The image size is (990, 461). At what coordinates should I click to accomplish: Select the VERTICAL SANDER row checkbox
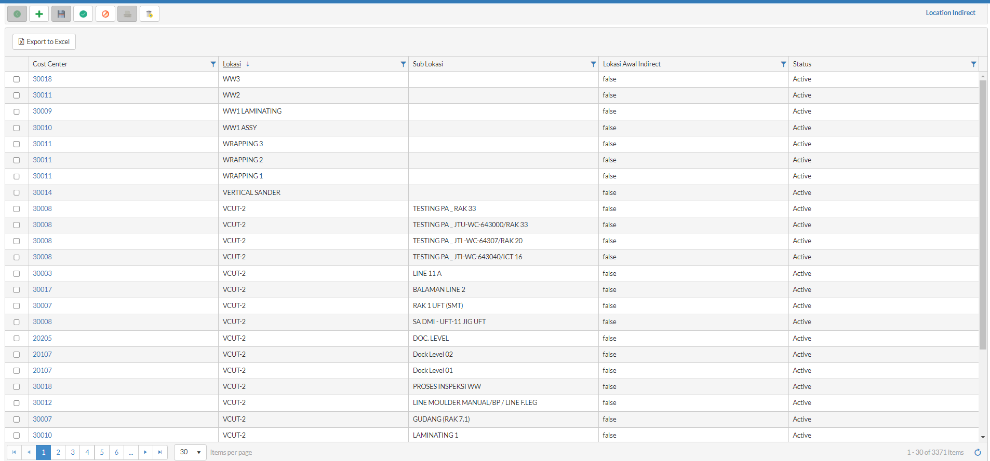[x=17, y=192]
